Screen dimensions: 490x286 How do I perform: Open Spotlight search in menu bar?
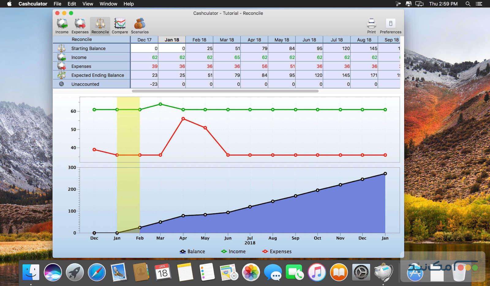click(x=468, y=4)
